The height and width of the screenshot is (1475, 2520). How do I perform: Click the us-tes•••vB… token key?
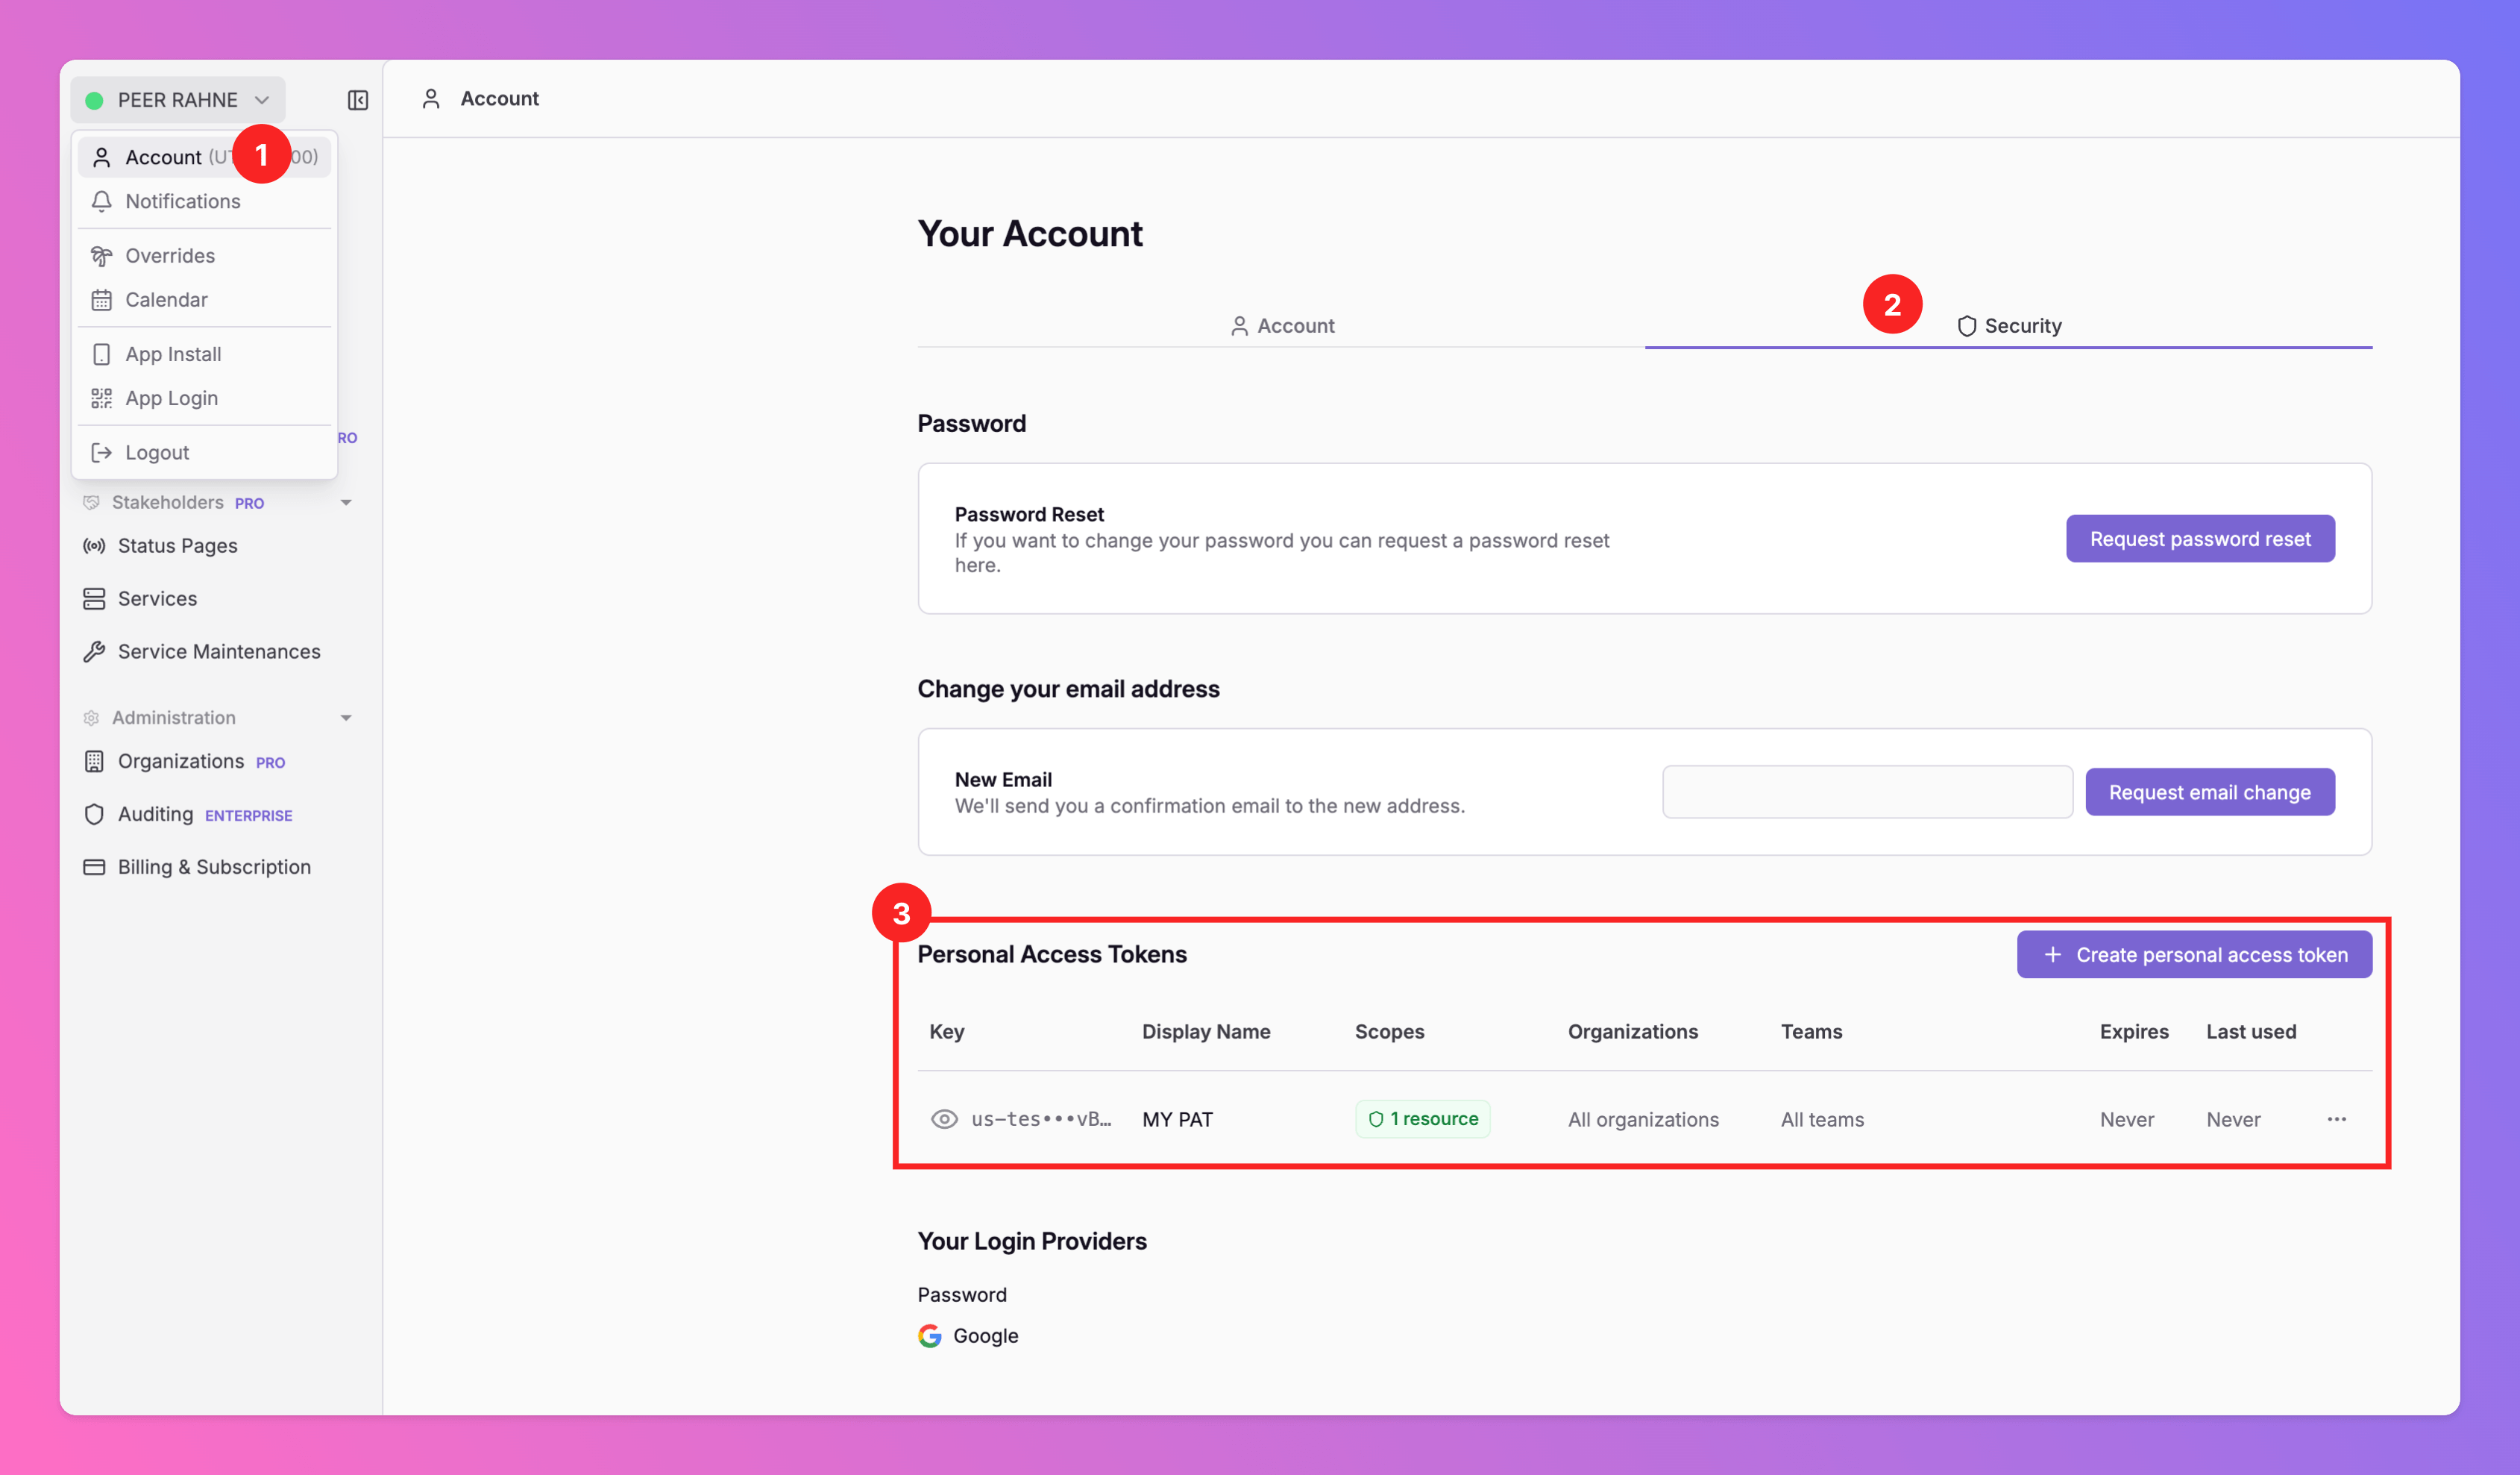point(1041,1119)
